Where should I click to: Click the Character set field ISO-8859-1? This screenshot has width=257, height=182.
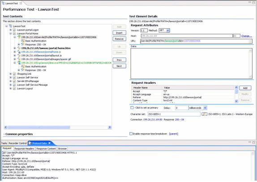click(x=174, y=114)
